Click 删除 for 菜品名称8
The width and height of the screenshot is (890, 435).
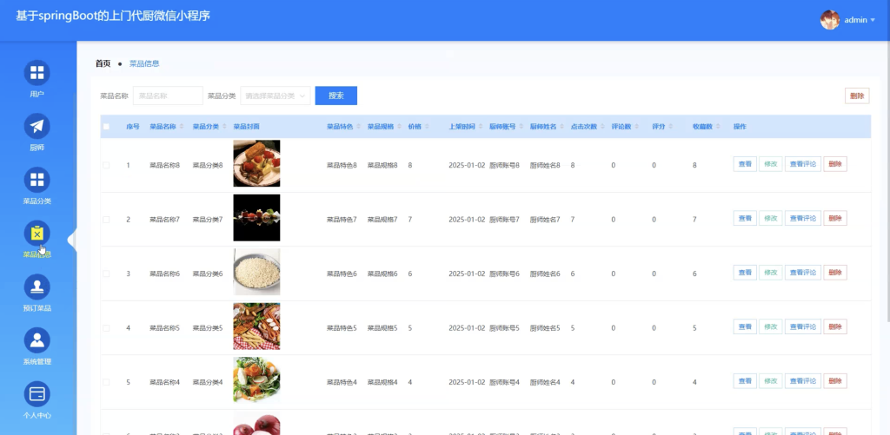[x=835, y=164]
